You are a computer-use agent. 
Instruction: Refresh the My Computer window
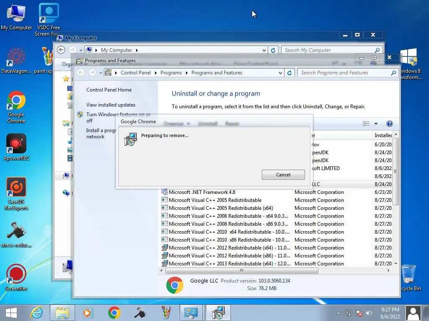tap(273, 50)
